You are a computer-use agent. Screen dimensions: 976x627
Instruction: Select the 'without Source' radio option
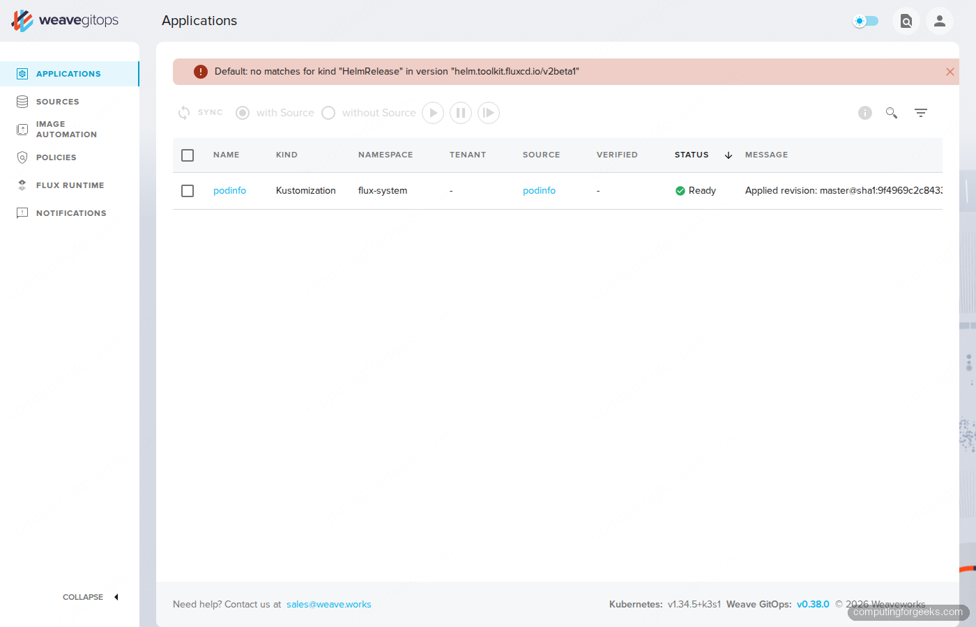[x=328, y=113]
